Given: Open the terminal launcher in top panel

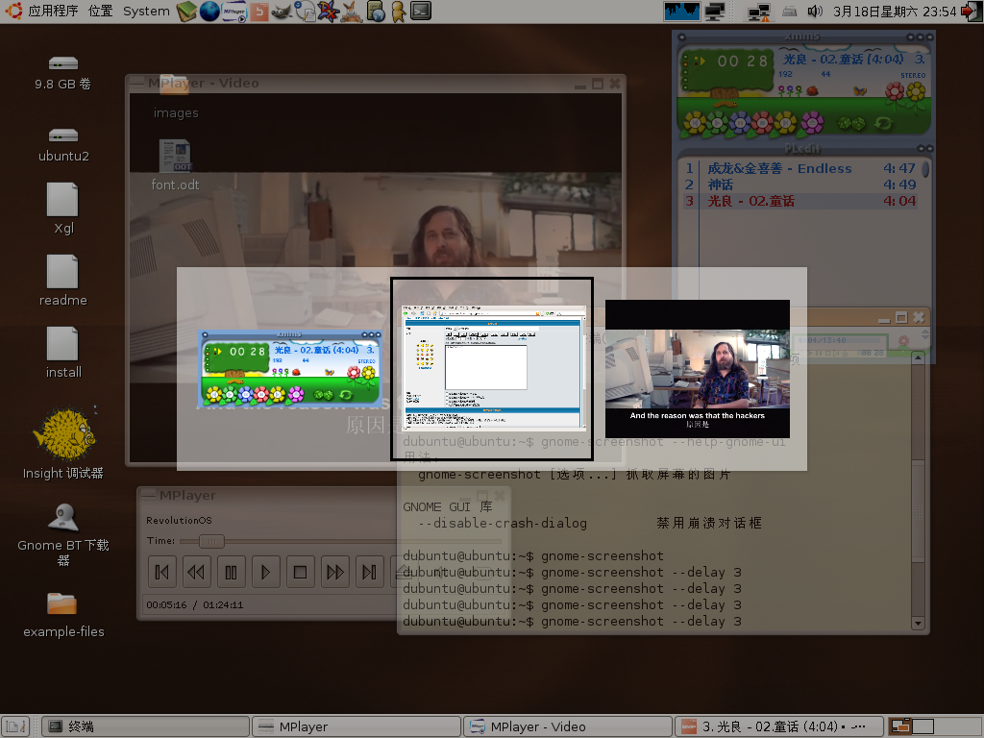Looking at the screenshot, I should [421, 11].
